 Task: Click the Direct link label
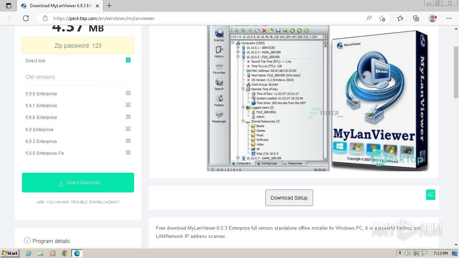point(36,61)
